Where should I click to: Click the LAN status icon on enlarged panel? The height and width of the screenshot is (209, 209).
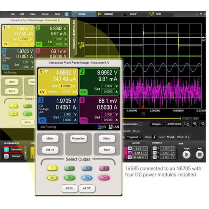click(114, 127)
